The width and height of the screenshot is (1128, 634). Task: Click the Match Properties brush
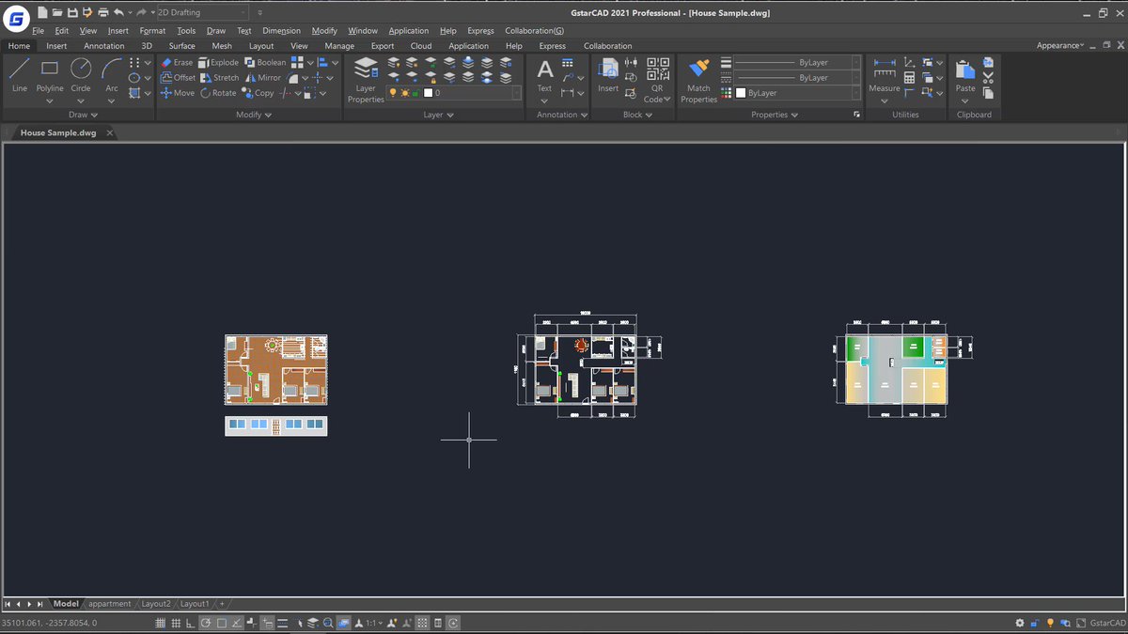698,79
